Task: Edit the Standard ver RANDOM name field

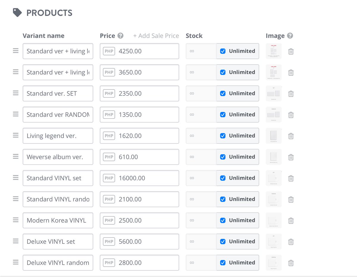Action: click(x=58, y=115)
